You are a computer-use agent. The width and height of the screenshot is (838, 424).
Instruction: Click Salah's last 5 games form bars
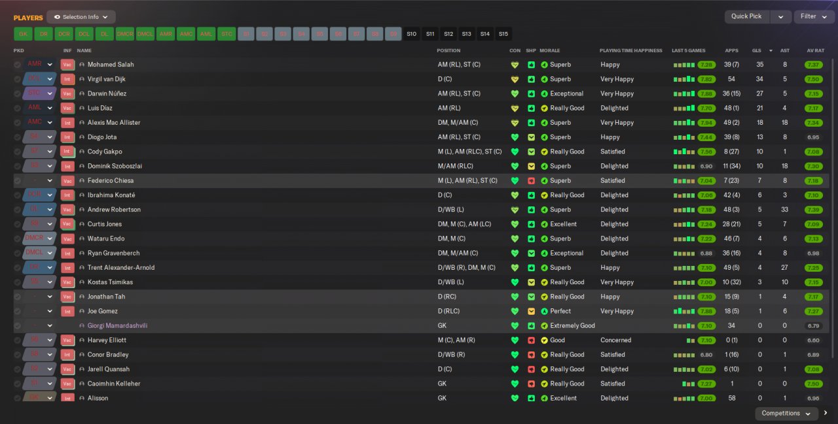(x=684, y=65)
